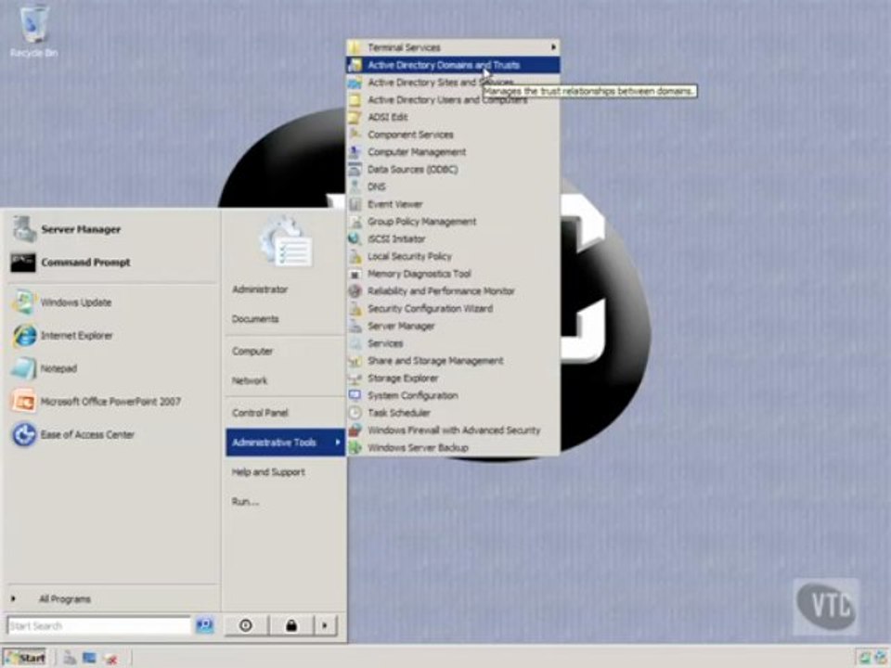This screenshot has width=891, height=668.
Task: Click the search magnifier icon next to Start Search
Action: pos(204,625)
